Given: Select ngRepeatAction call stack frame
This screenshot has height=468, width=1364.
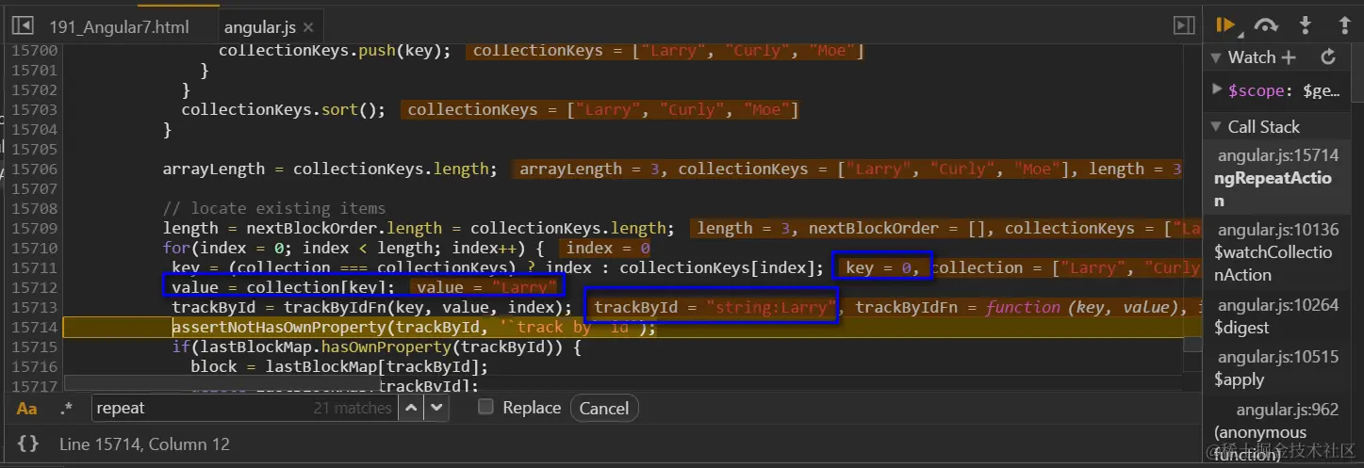Looking at the screenshot, I should 1278,178.
